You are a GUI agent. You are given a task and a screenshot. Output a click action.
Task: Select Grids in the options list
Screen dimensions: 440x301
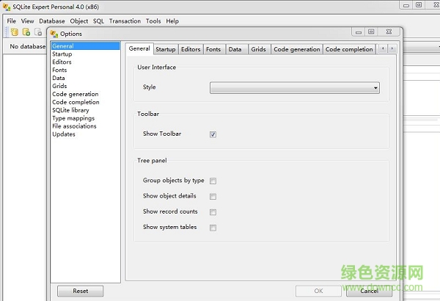[86, 86]
